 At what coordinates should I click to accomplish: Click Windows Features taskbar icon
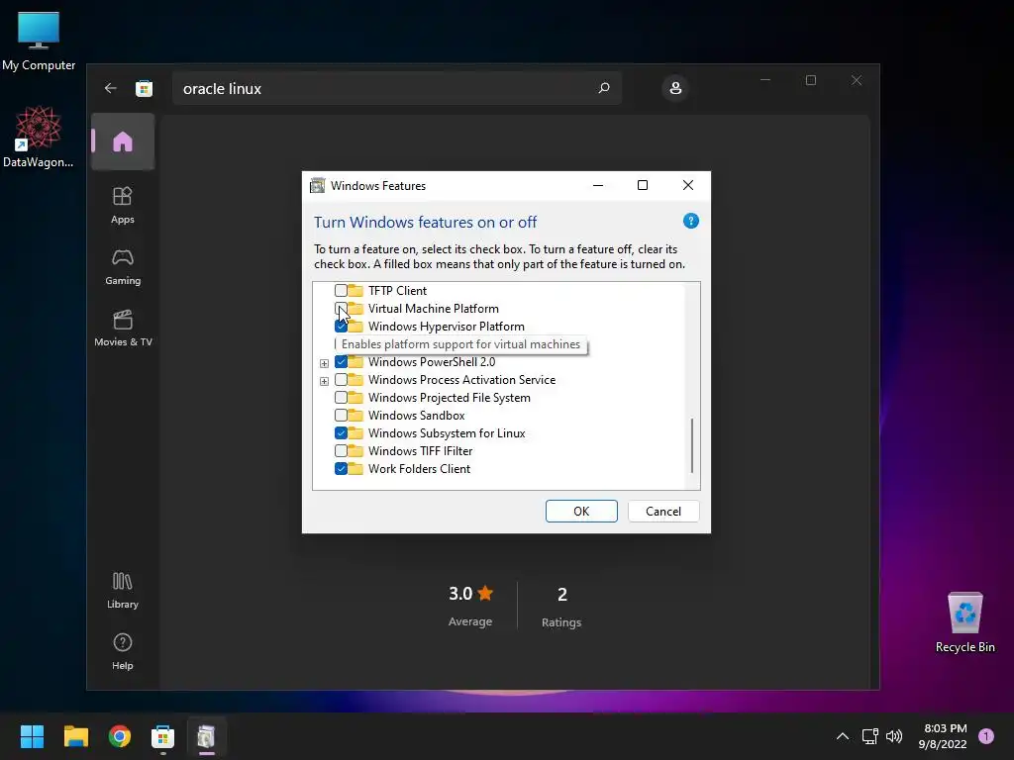(x=206, y=736)
